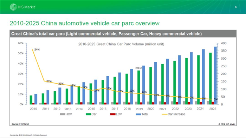Viewport: 246px width, 138px height.
Task: Click the slide title about car parc overview
Action: pyautogui.click(x=85, y=23)
